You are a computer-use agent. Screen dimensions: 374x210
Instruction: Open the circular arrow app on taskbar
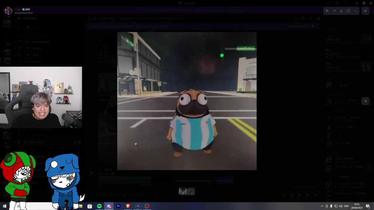point(137,206)
